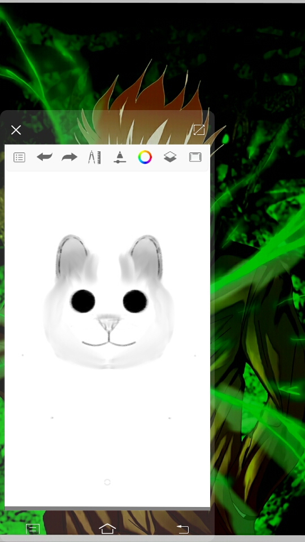Open the brush library cone icon
Viewport: 305px width, 542px height.
[x=120, y=158]
